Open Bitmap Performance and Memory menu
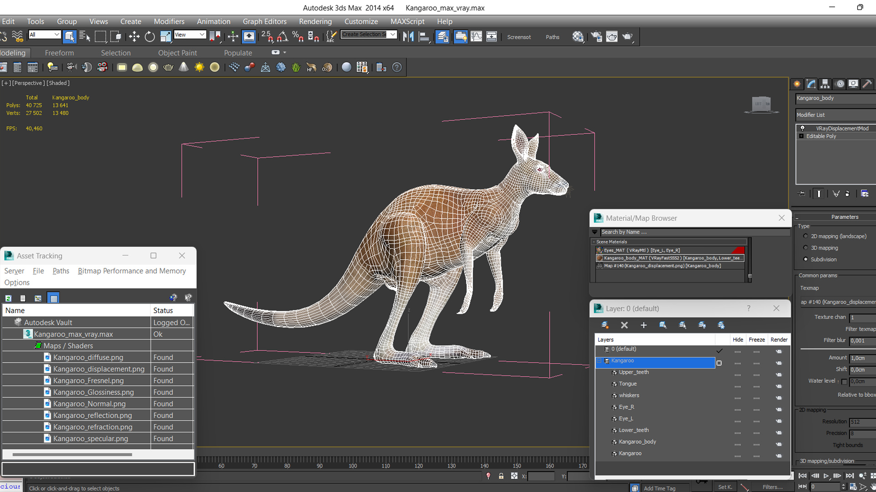The image size is (876, 492). [132, 271]
